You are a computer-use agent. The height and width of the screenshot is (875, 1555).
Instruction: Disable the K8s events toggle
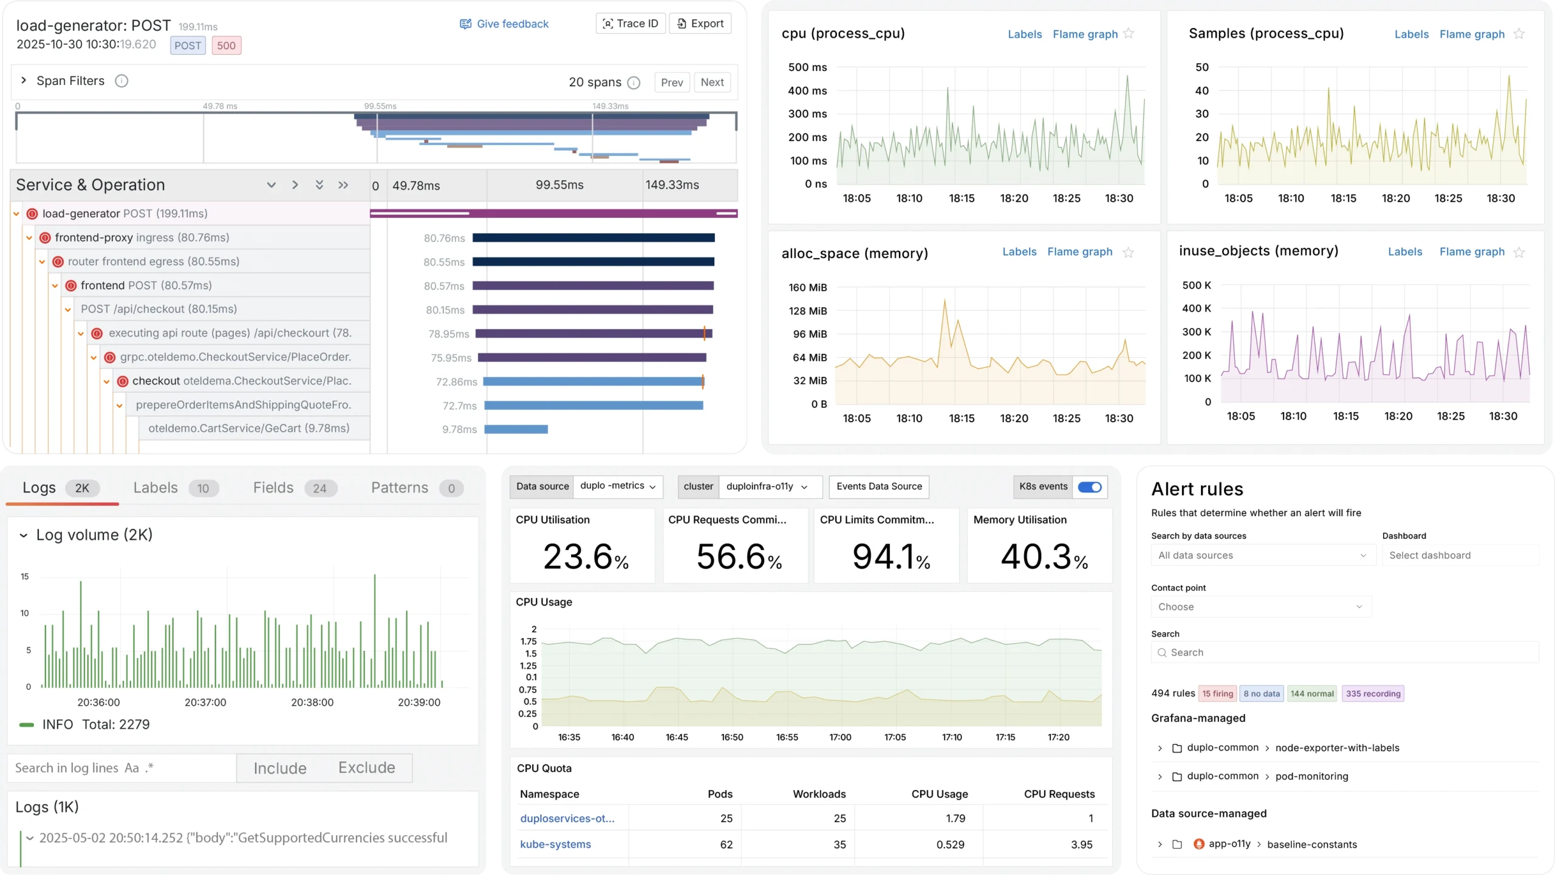(1090, 487)
